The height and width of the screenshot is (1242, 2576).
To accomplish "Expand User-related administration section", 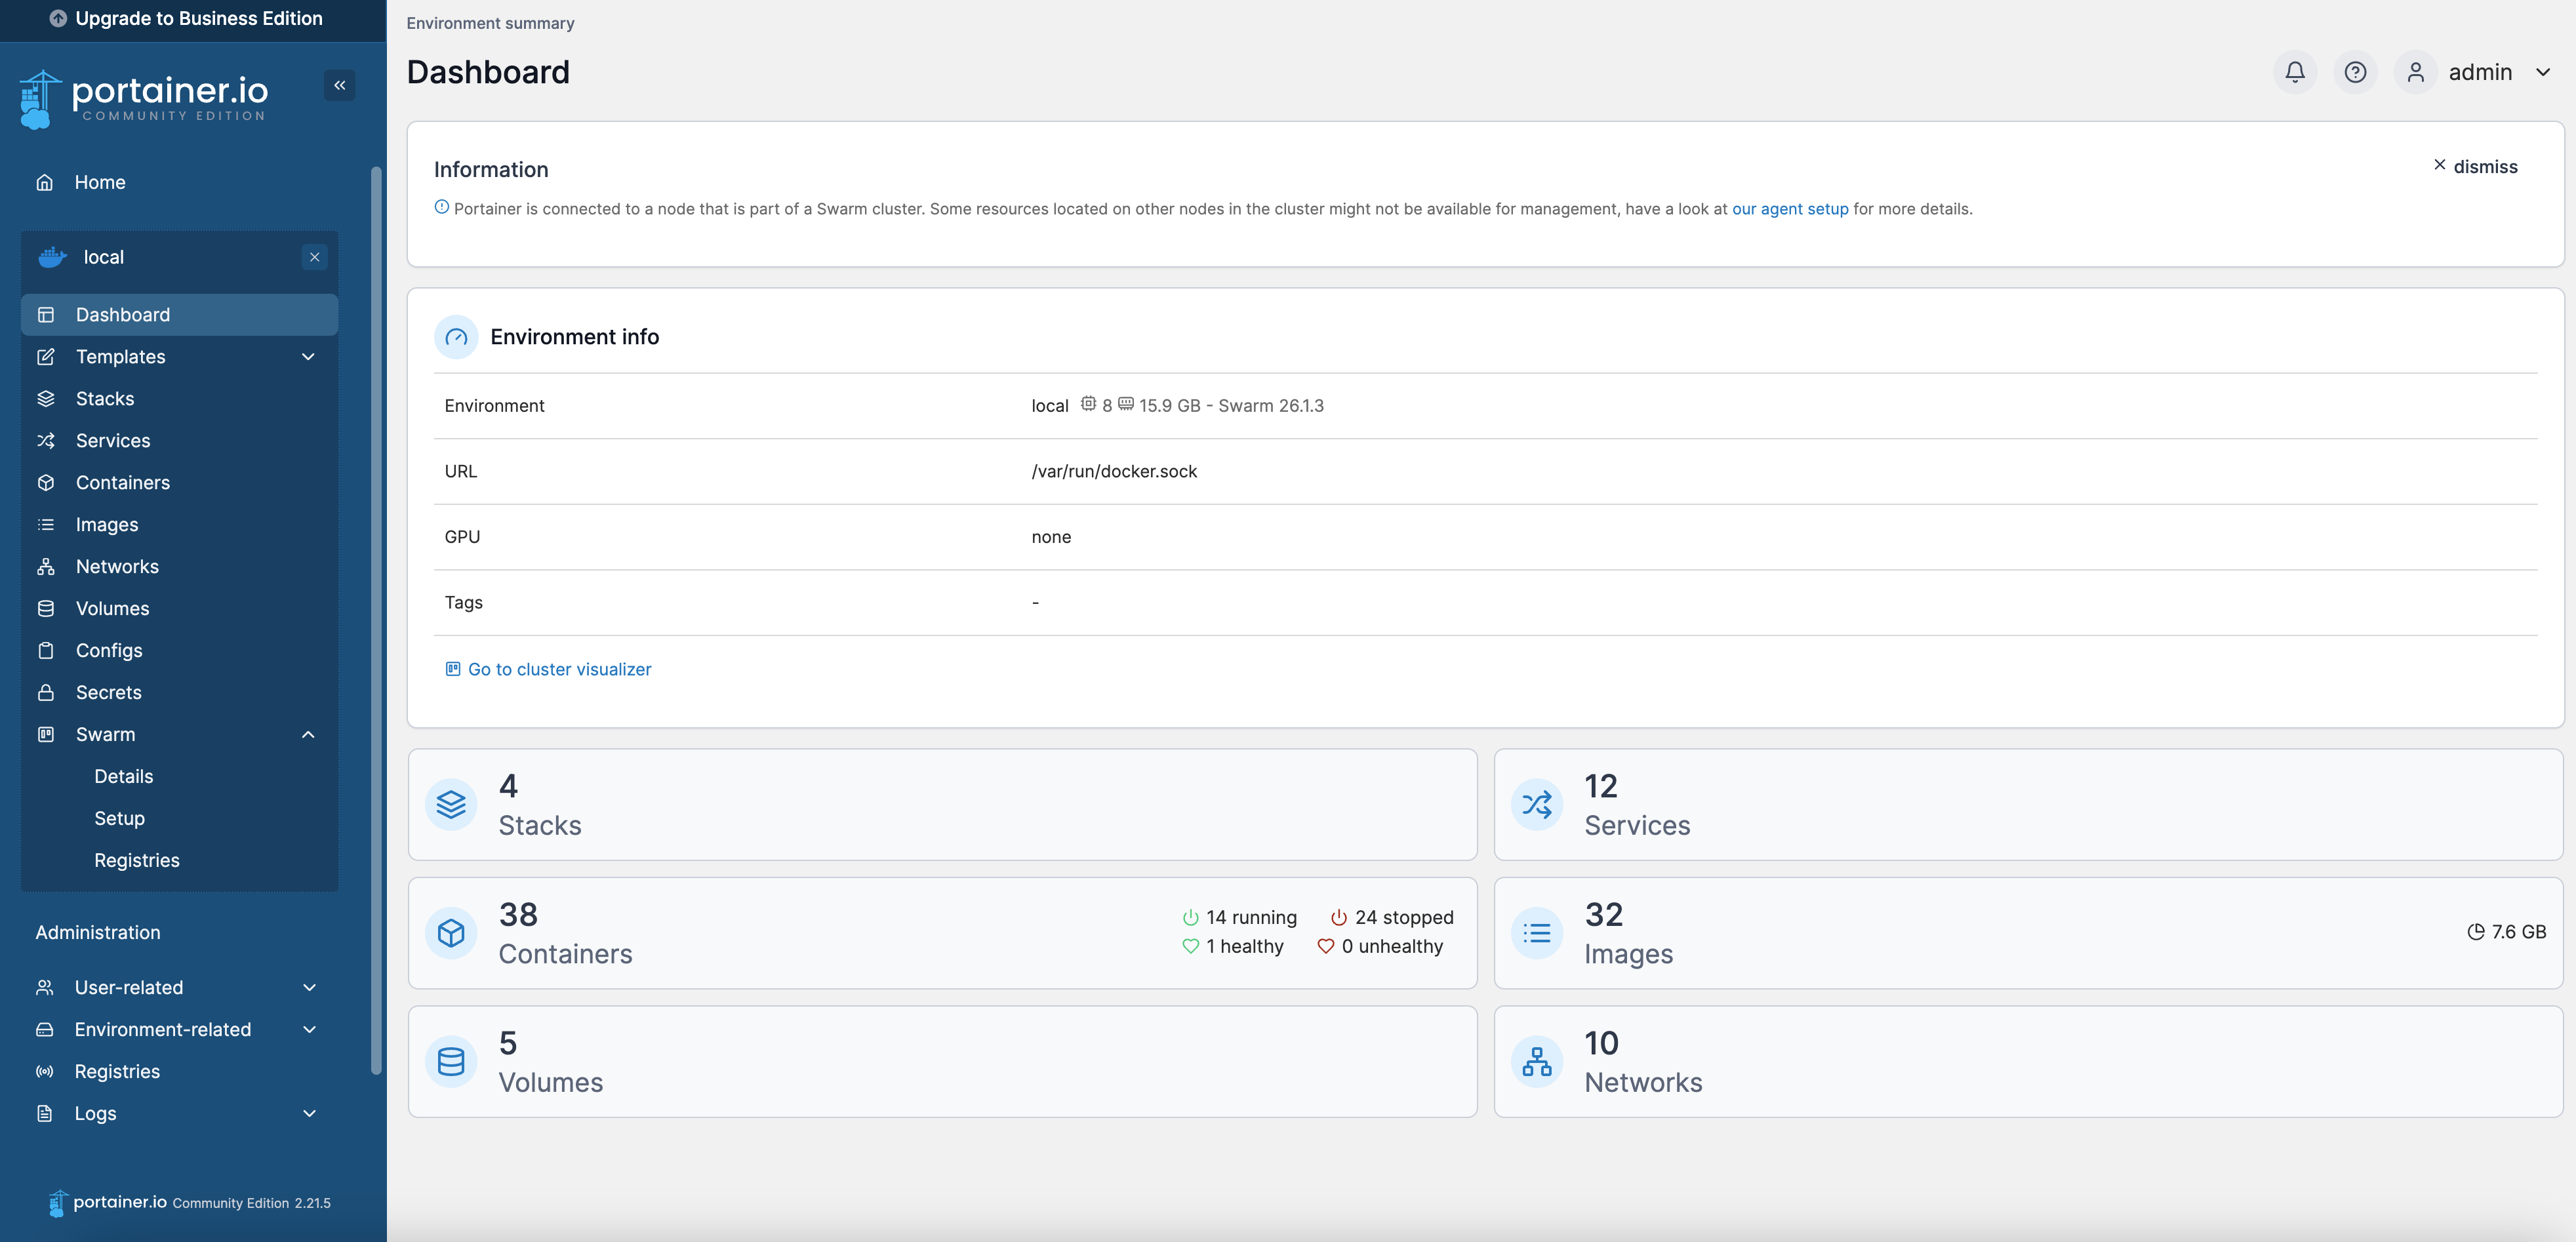I will point(309,987).
